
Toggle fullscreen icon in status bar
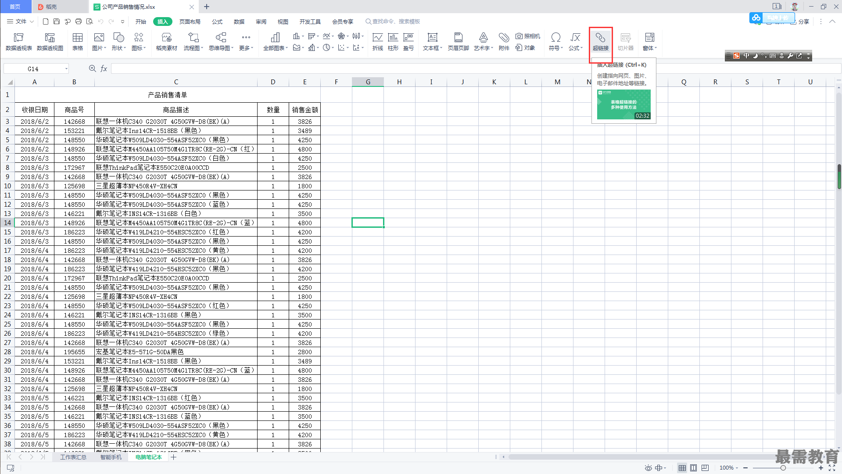pyautogui.click(x=831, y=468)
